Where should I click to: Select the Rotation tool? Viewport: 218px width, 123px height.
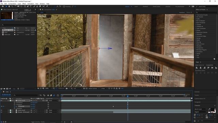tap(16, 6)
